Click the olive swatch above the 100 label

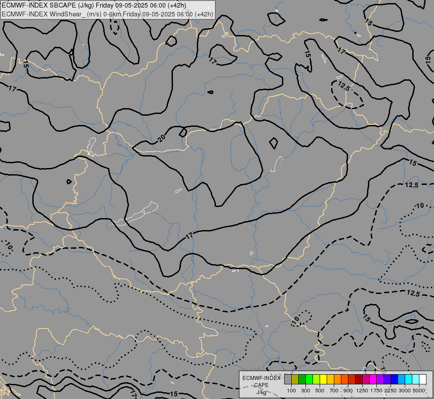295,379
